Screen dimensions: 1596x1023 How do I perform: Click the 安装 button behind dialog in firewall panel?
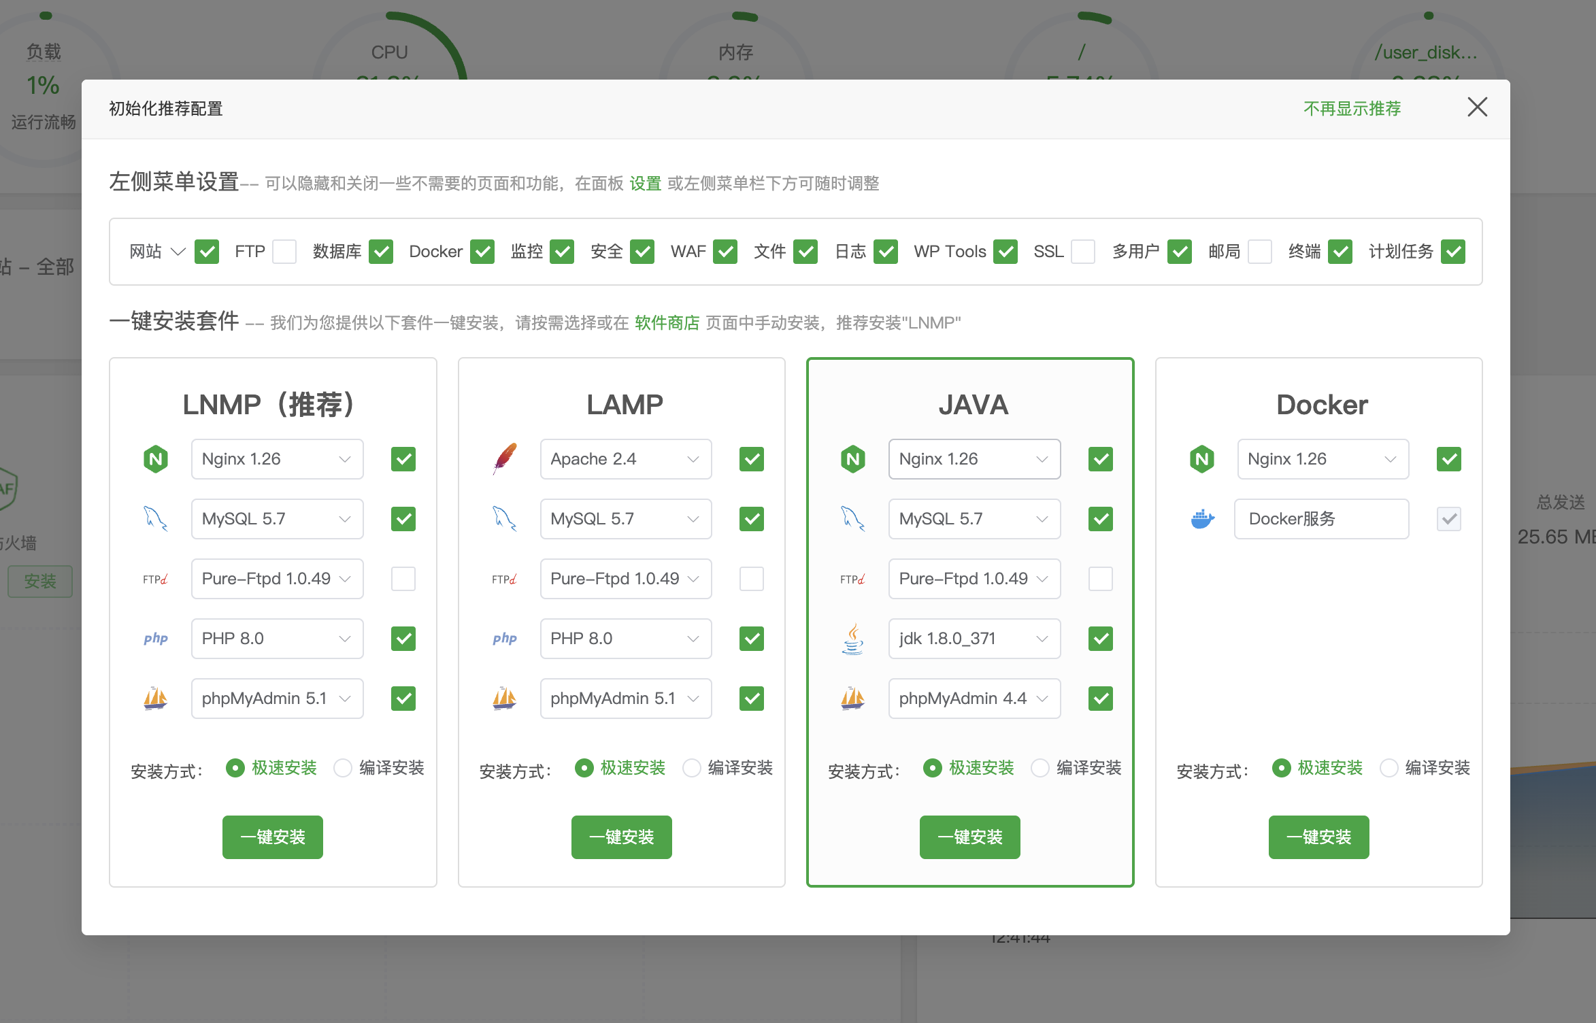tap(40, 582)
